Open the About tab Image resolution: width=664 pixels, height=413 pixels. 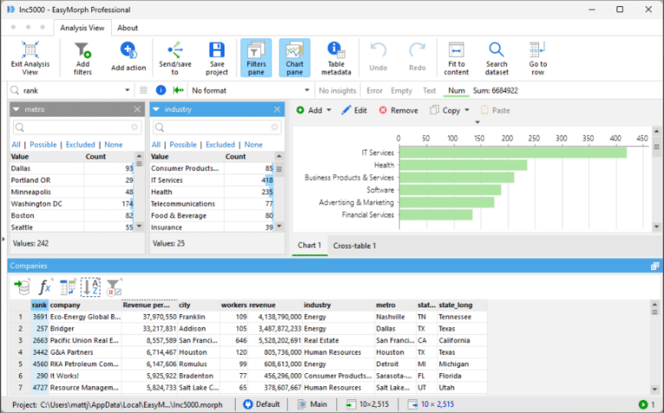(x=127, y=28)
